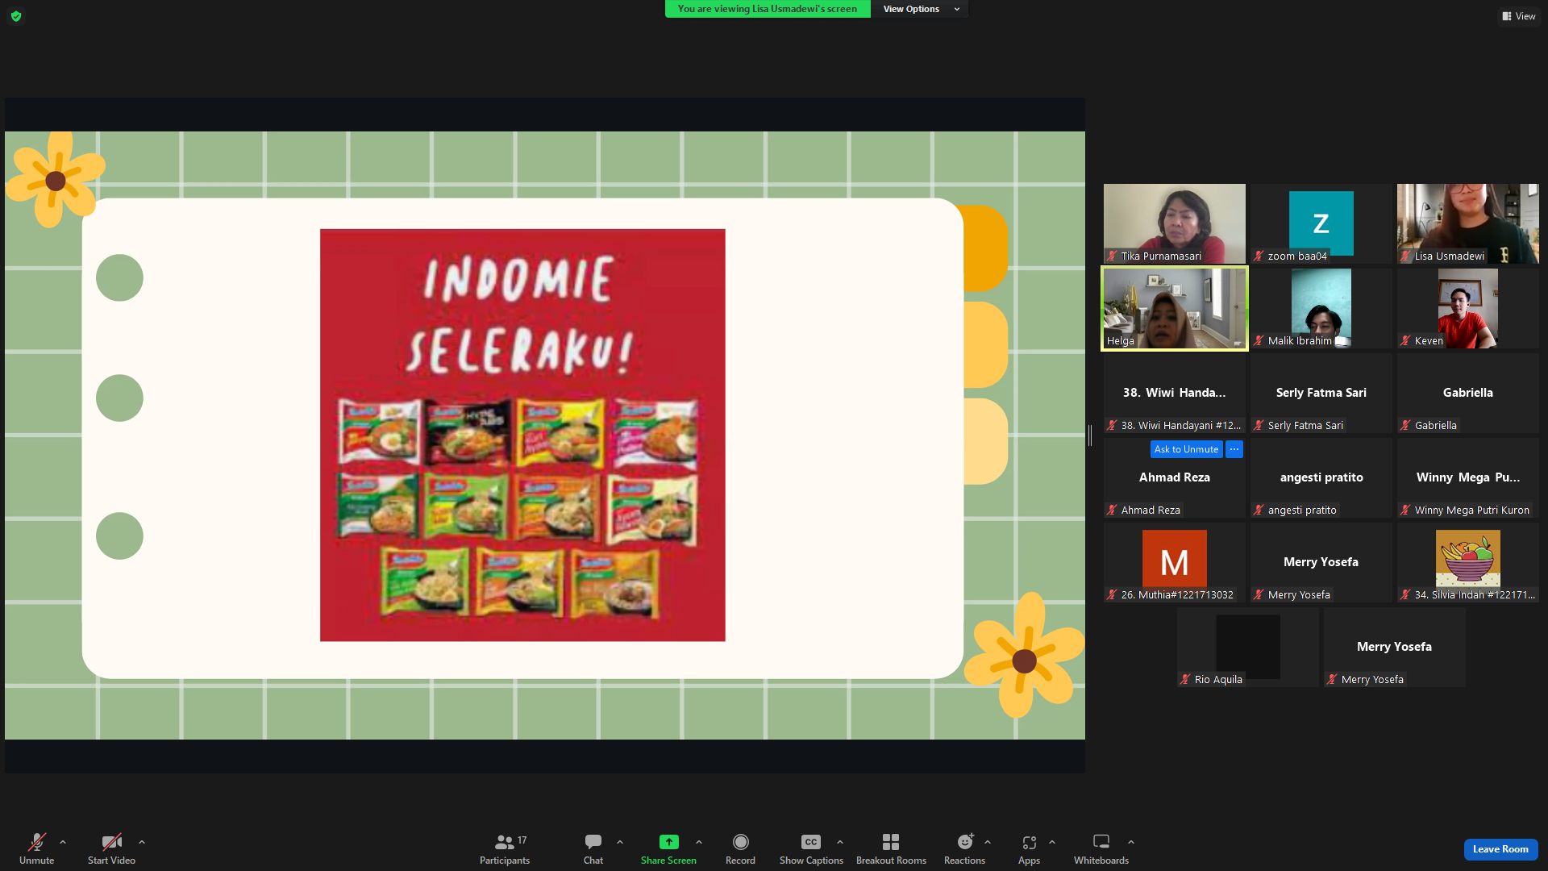Click the muted mic icon on Malik Ibrahim
1548x871 pixels.
tap(1259, 341)
